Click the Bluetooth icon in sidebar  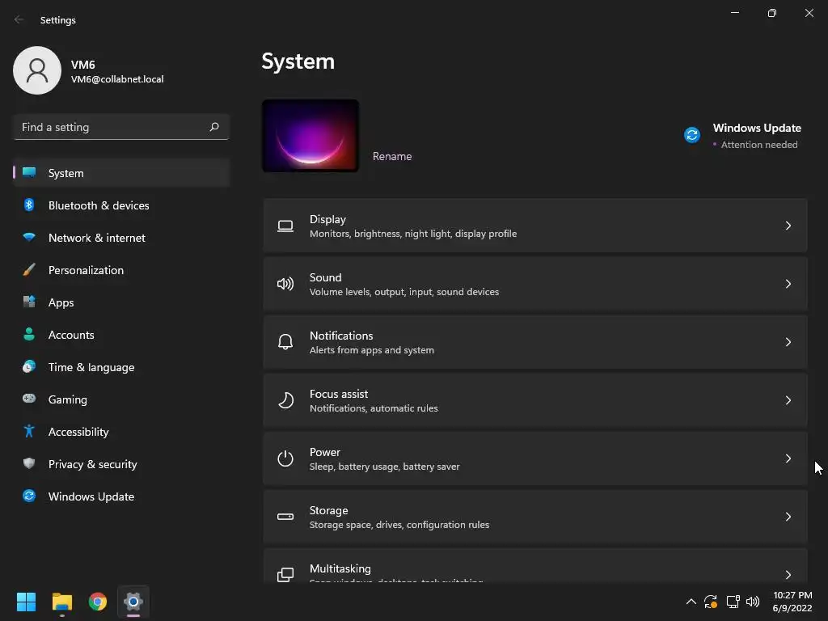(29, 205)
